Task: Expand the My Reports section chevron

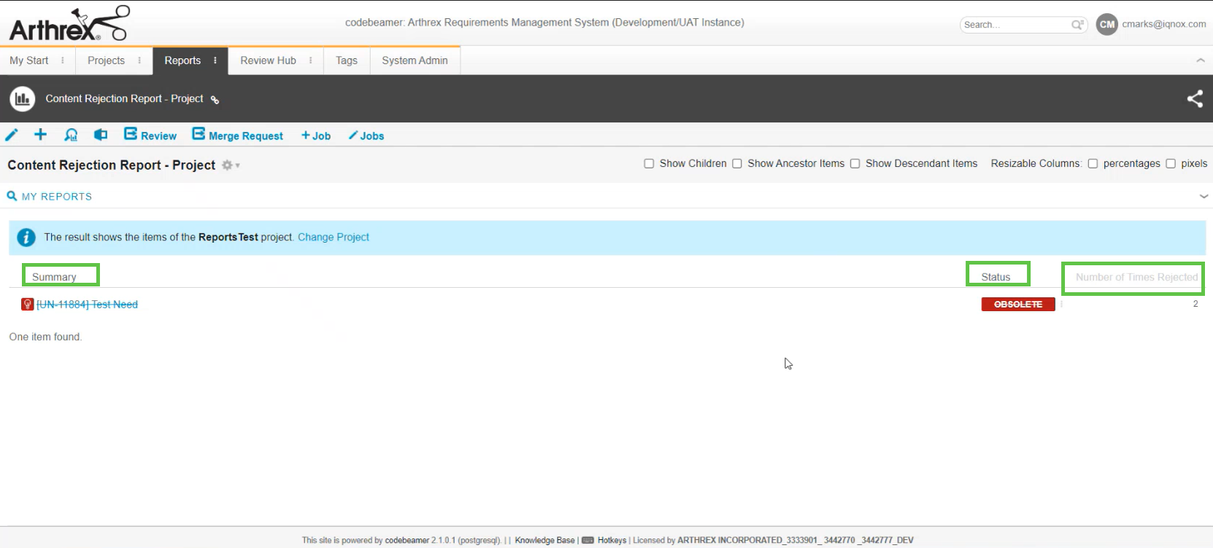Action: point(1204,196)
